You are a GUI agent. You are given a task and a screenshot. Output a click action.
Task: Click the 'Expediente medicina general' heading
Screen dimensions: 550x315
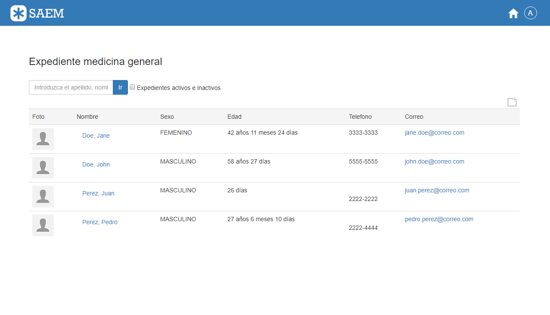point(96,62)
